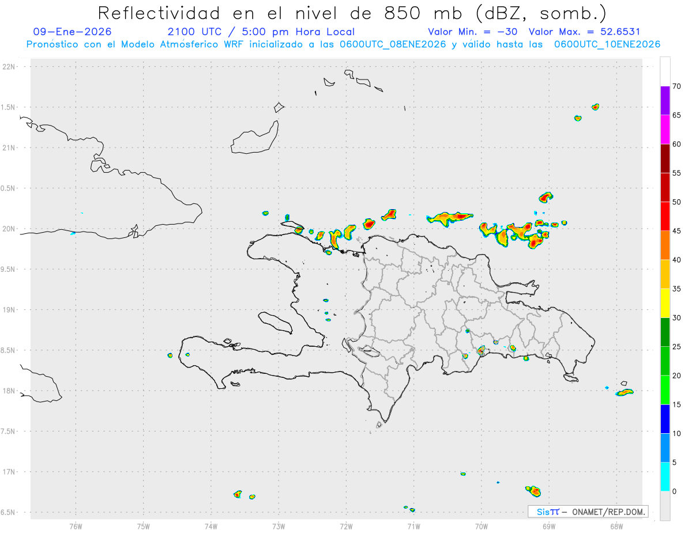Click the '72W' longitude axis label
The image size is (692, 534).
click(x=346, y=526)
